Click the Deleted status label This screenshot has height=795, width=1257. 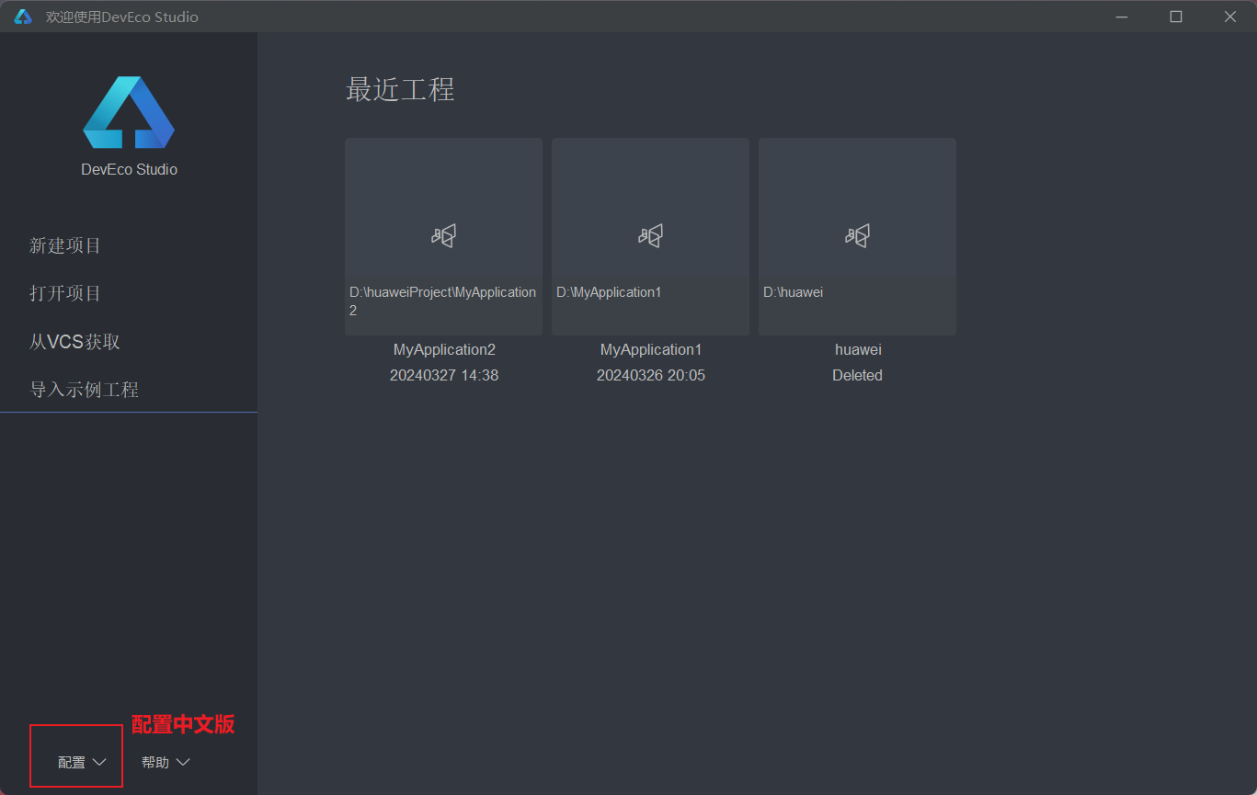point(857,375)
